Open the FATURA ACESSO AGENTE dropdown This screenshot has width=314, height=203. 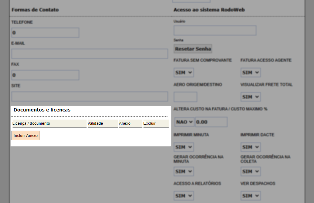point(250,73)
